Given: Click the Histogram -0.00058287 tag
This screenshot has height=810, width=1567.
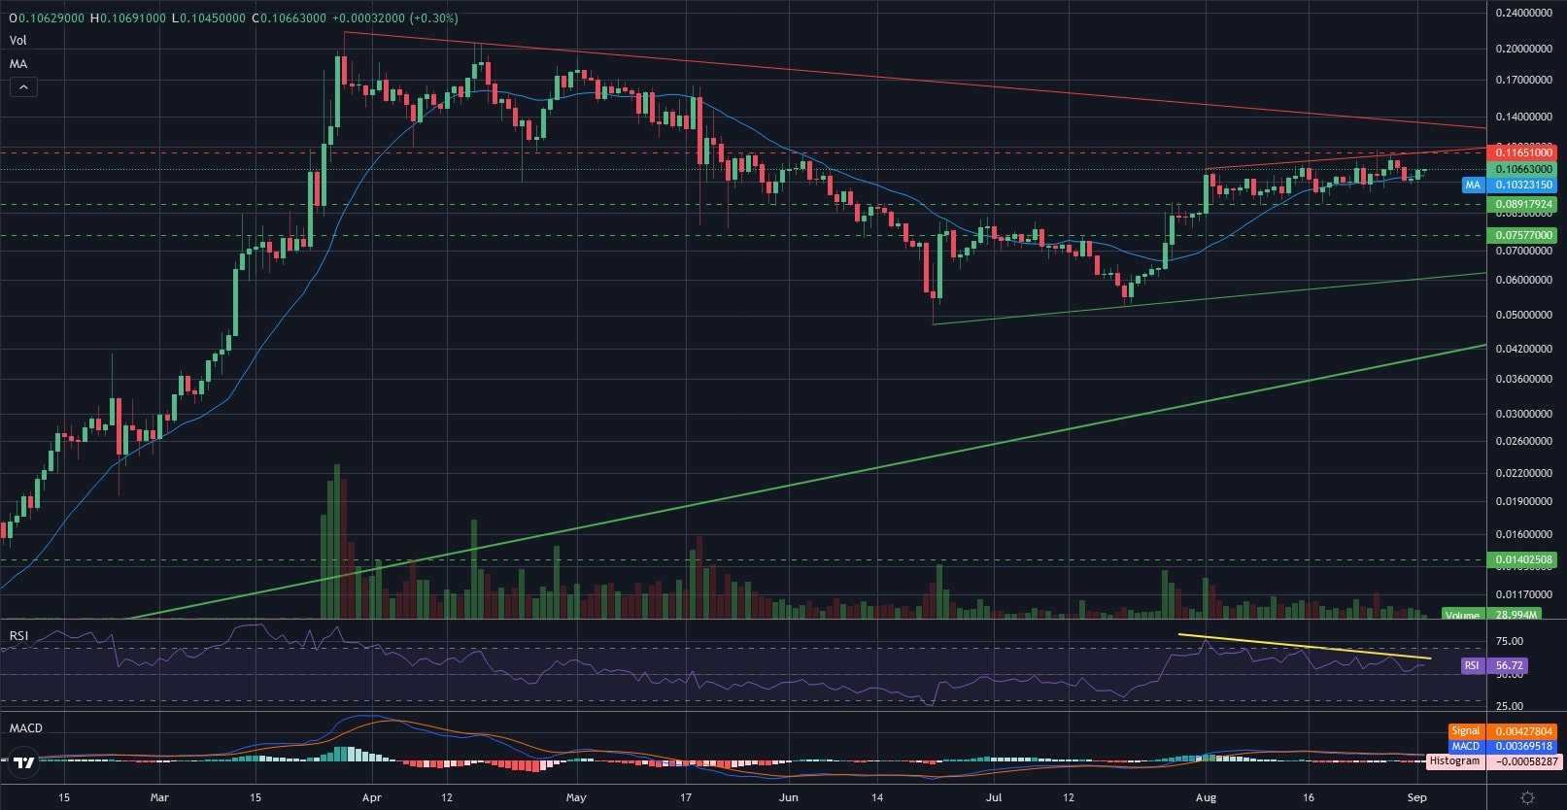Looking at the screenshot, I should pyautogui.click(x=1492, y=761).
